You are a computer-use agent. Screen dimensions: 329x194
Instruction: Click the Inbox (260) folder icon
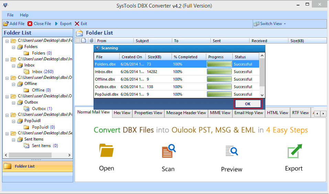coord(26,72)
